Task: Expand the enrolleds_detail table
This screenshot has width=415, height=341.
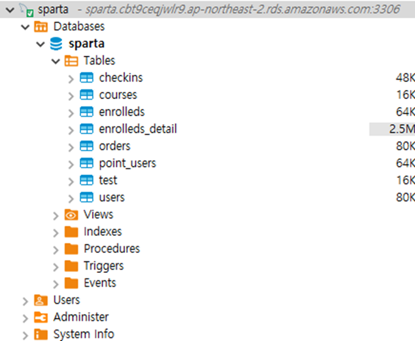Action: [71, 130]
